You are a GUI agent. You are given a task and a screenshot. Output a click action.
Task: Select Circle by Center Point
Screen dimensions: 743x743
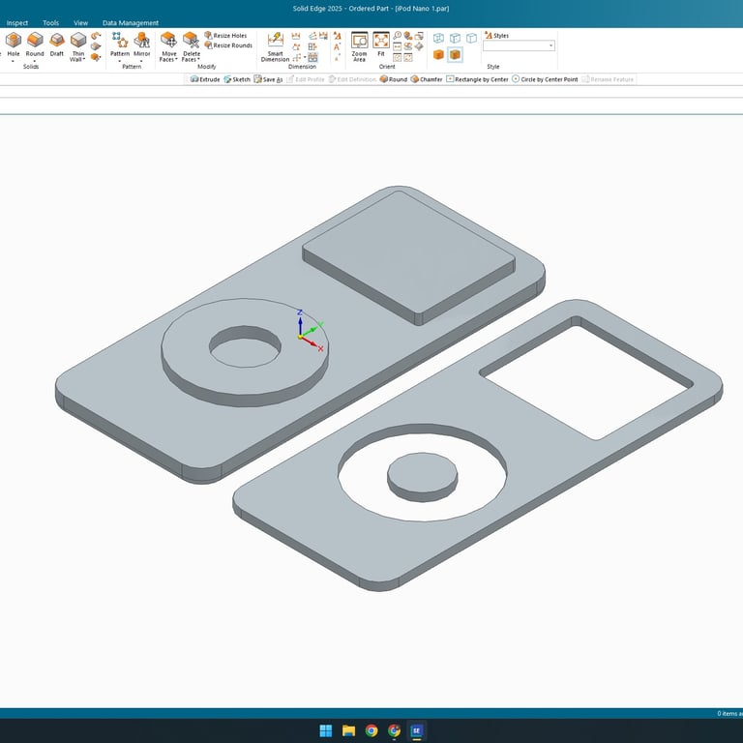(545, 79)
